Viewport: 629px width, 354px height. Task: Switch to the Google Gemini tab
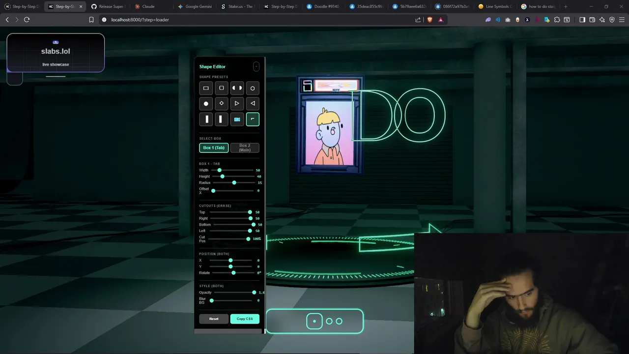(x=194, y=6)
